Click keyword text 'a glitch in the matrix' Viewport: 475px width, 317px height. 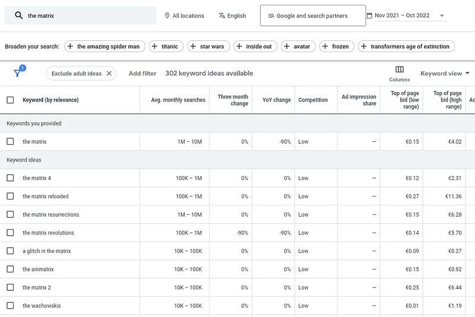point(47,251)
